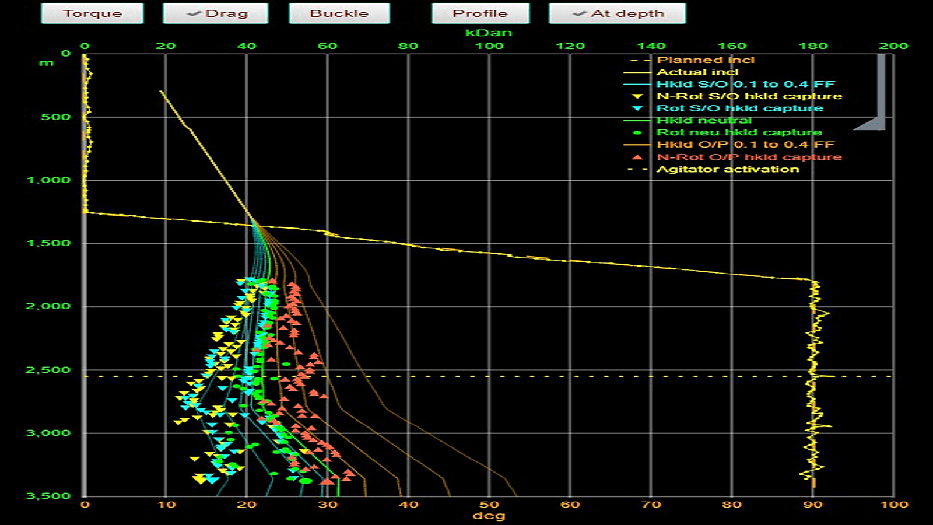Click the "200" kDan axis tick label
The height and width of the screenshot is (525, 933).
(x=893, y=45)
